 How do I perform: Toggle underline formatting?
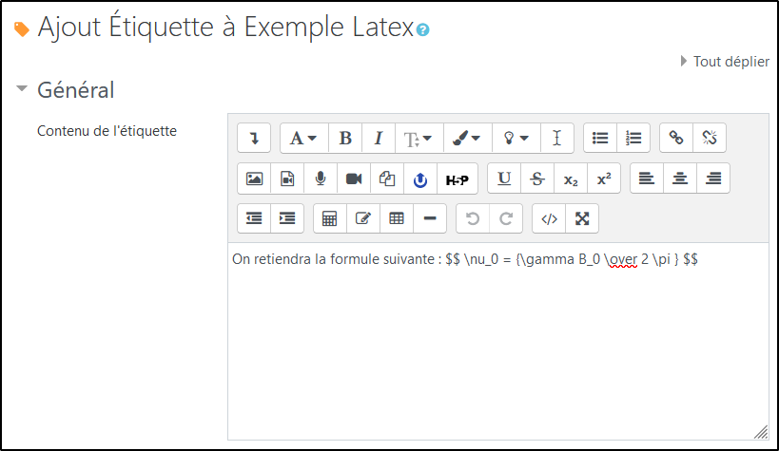[x=504, y=179]
